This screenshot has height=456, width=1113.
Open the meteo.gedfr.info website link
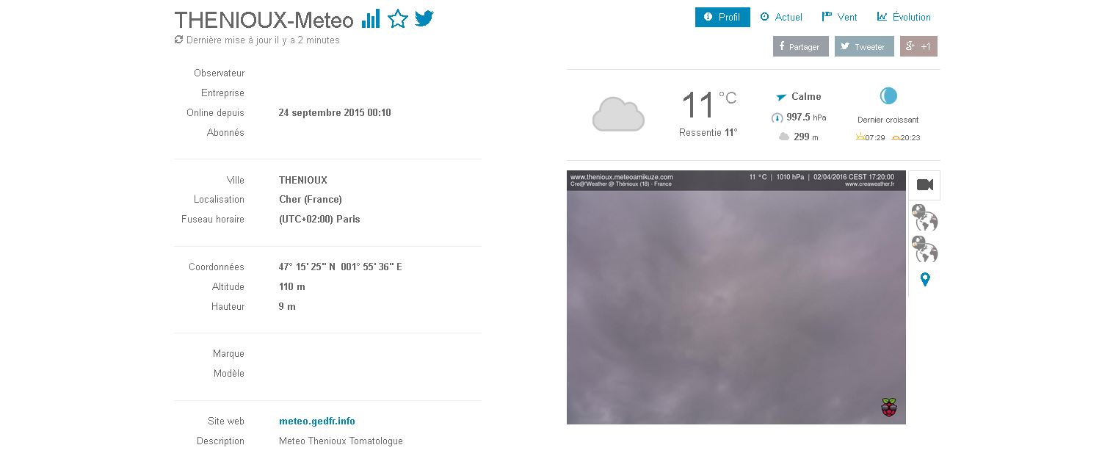(317, 421)
